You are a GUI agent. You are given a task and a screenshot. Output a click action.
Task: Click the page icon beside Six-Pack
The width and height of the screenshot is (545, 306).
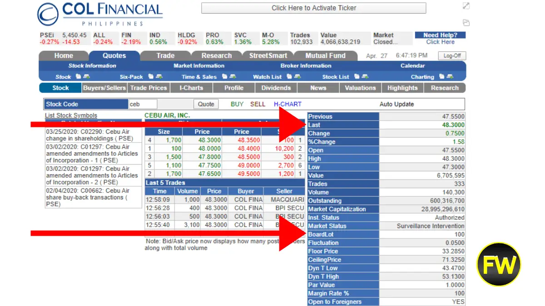click(151, 77)
